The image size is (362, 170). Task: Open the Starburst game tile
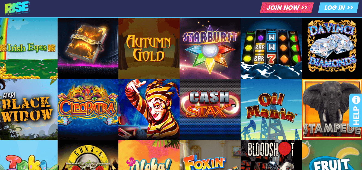pos(210,48)
